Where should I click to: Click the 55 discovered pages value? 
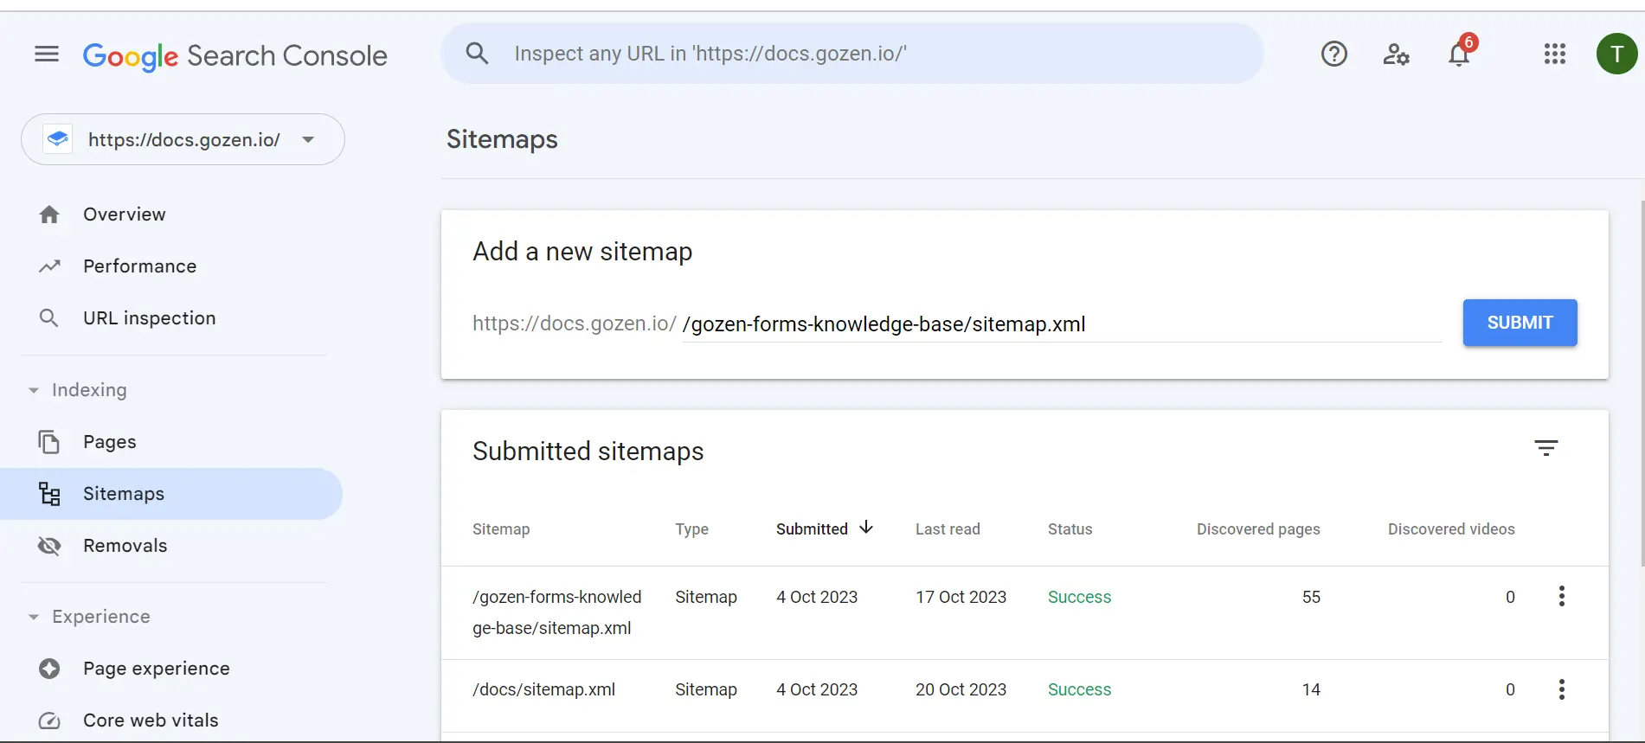pyautogui.click(x=1311, y=597)
